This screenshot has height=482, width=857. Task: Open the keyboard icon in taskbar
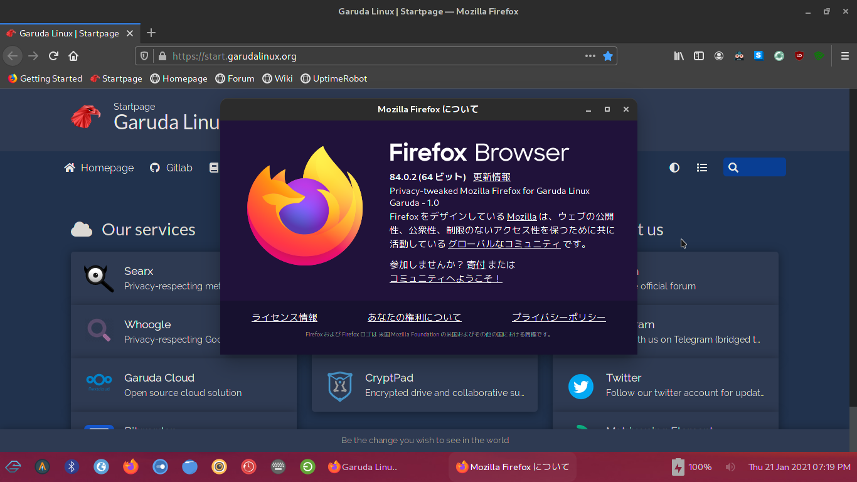278,466
